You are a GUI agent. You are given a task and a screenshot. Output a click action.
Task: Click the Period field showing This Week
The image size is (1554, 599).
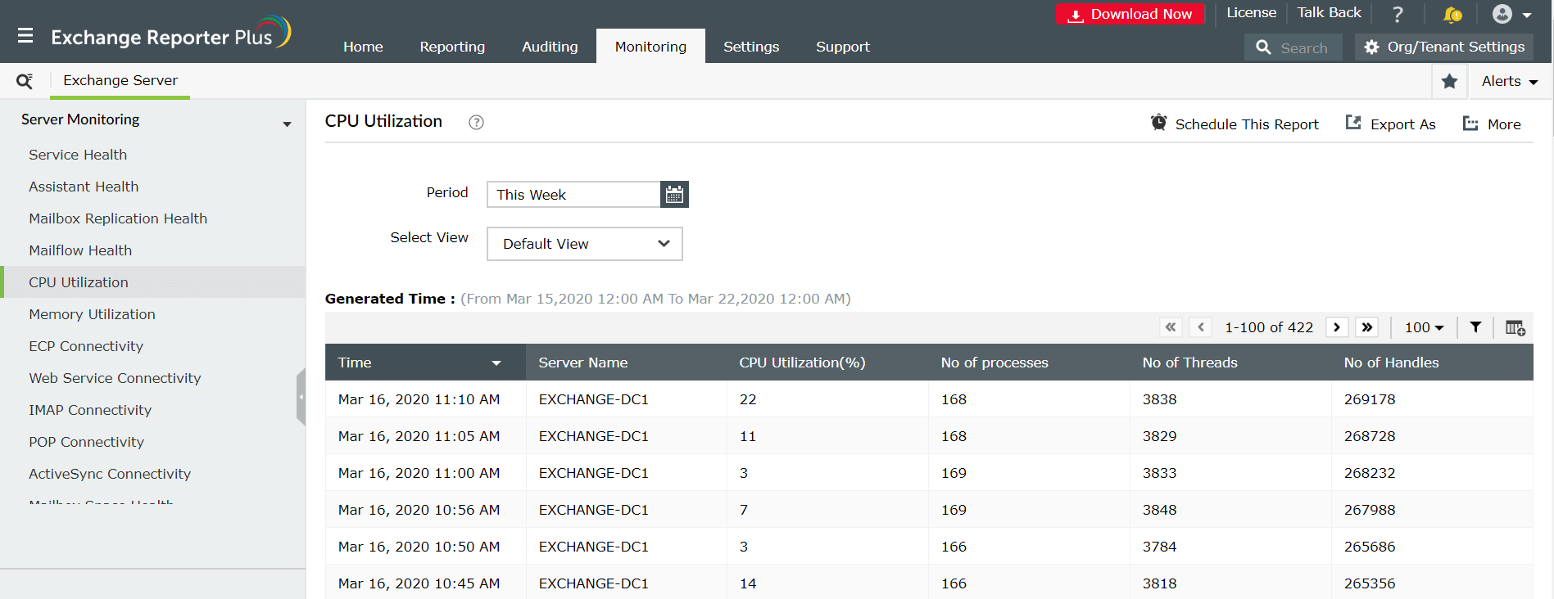click(x=573, y=195)
